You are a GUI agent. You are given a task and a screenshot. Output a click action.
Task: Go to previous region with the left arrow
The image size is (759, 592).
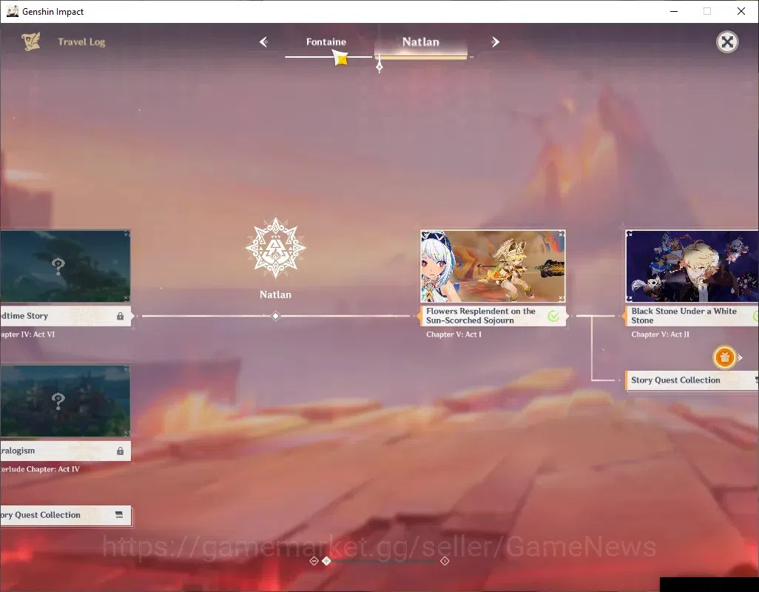[x=263, y=42]
